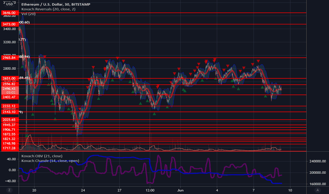Select the 2965.84 horizontal line label
The height and width of the screenshot is (194, 329).
tap(10, 58)
